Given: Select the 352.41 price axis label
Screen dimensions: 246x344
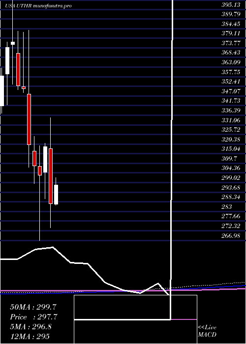Looking at the screenshot, I should (x=230, y=82).
